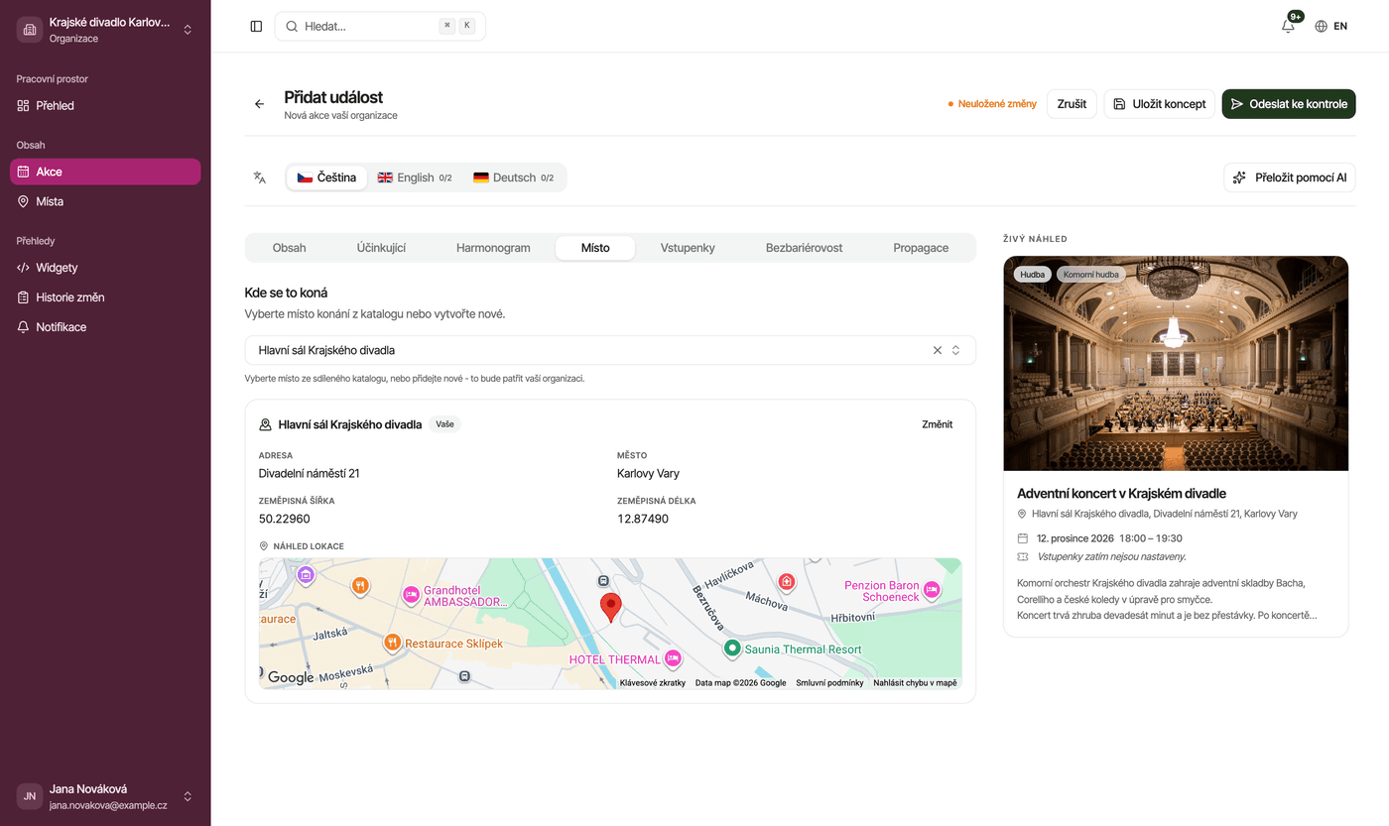Switch to the Harmonogram tab
The height and width of the screenshot is (826, 1389).
coord(493,248)
